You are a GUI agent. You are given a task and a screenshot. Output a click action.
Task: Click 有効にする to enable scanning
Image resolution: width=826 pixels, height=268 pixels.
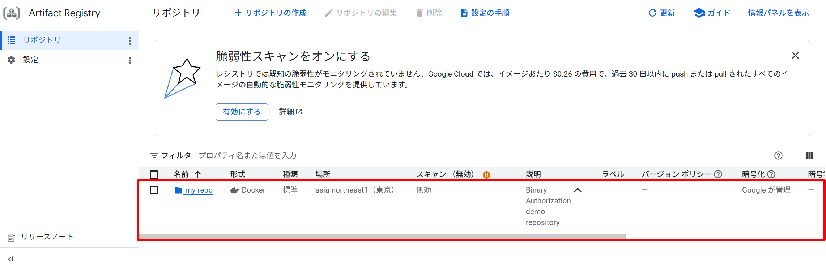pyautogui.click(x=242, y=112)
